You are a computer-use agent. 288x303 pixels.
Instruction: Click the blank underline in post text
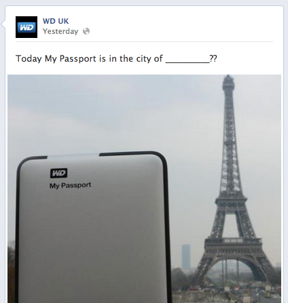point(187,59)
